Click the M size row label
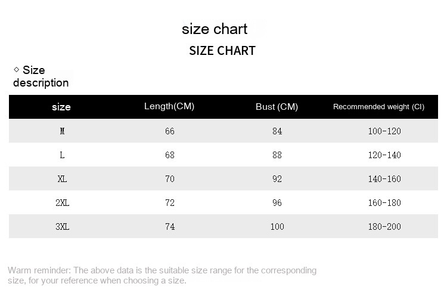The image size is (447, 302). click(62, 131)
